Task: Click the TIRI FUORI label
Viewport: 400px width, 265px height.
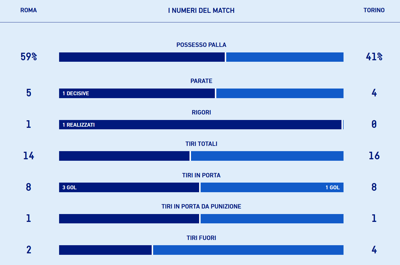Action: coord(201,238)
